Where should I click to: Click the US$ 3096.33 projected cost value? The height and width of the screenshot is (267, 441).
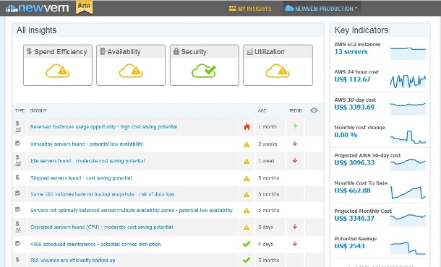[354, 162]
